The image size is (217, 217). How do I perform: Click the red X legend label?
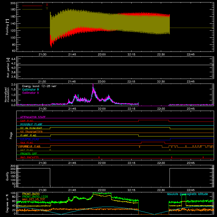coord(47,5)
